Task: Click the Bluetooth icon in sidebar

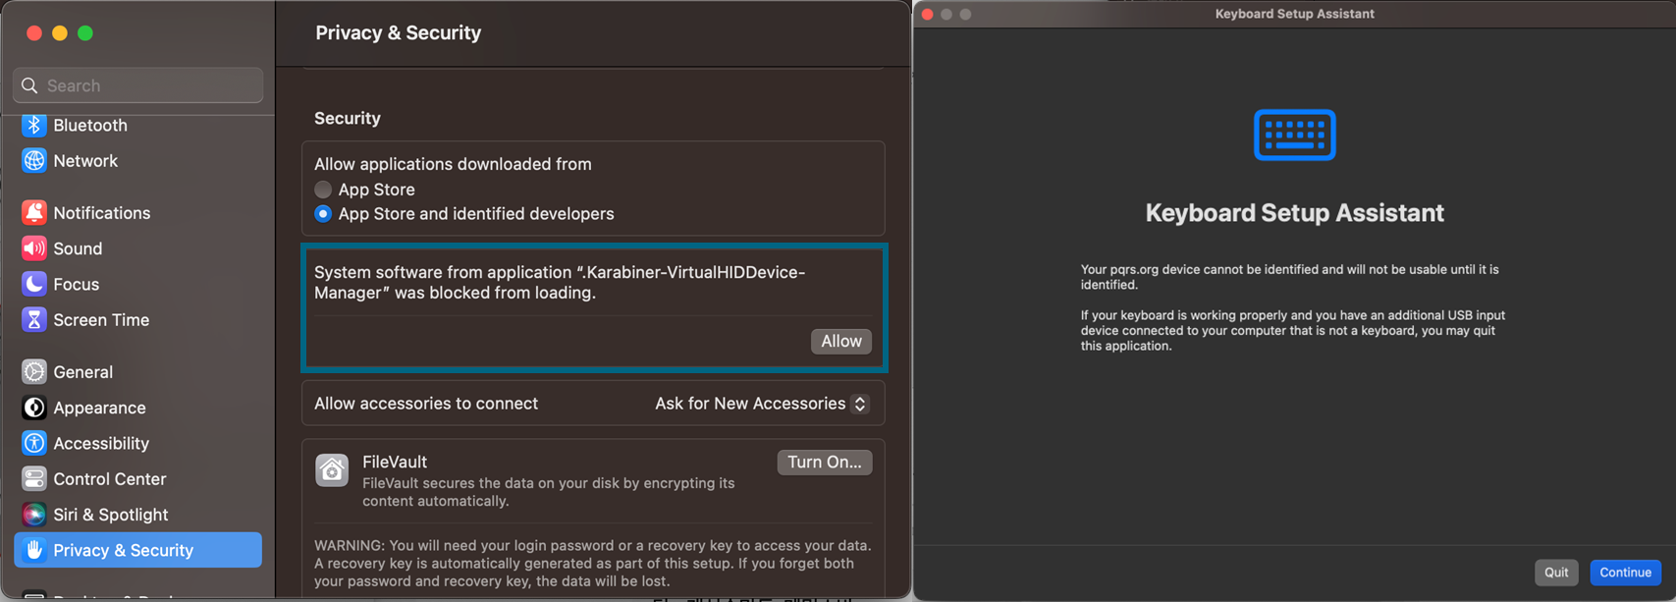Action: (x=34, y=125)
